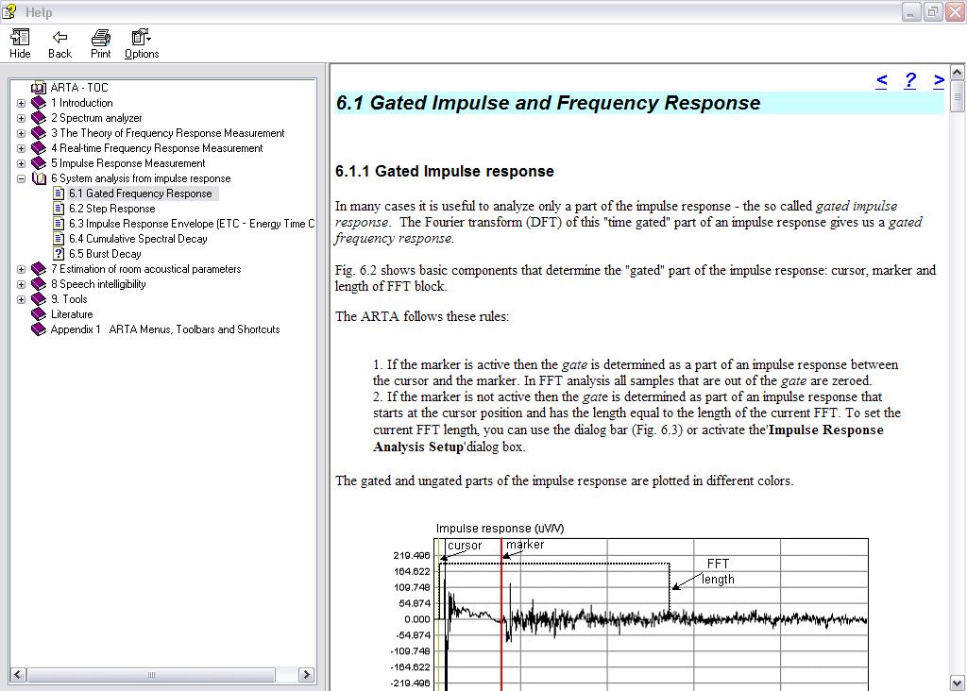Select the Literature entry
This screenshot has width=967, height=691.
[72, 314]
